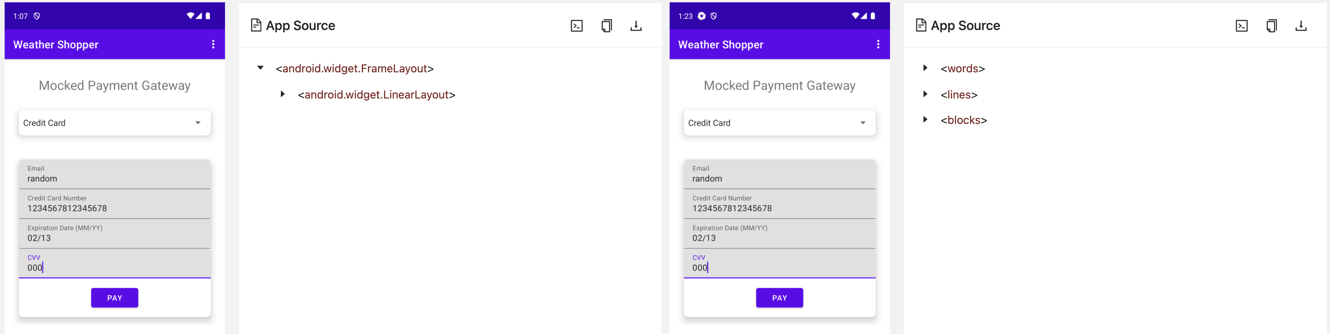Image resolution: width=1330 pixels, height=334 pixels.
Task: Open Credit Card dropdown in right phone screen
Action: point(779,123)
